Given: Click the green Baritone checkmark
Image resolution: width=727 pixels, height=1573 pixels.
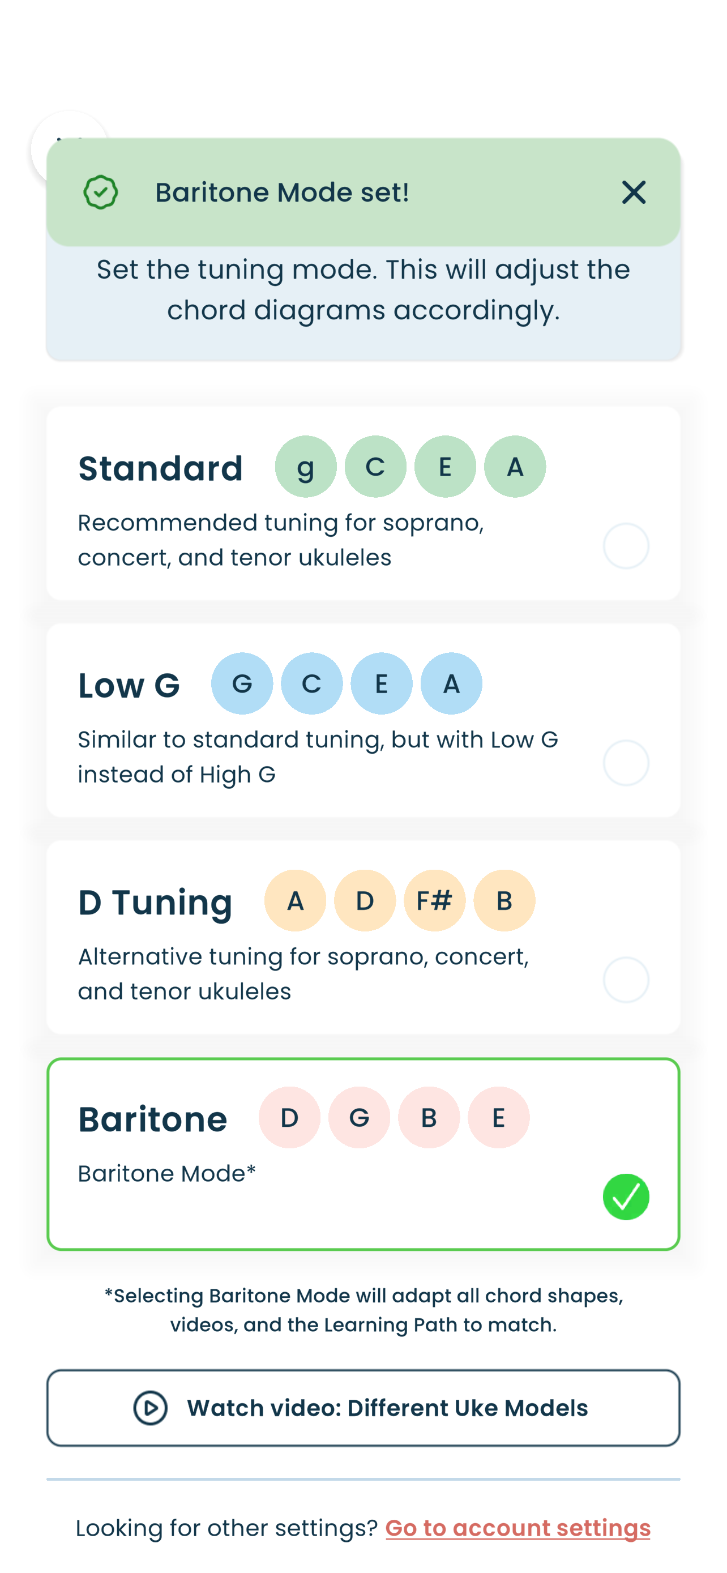Looking at the screenshot, I should pos(626,1196).
